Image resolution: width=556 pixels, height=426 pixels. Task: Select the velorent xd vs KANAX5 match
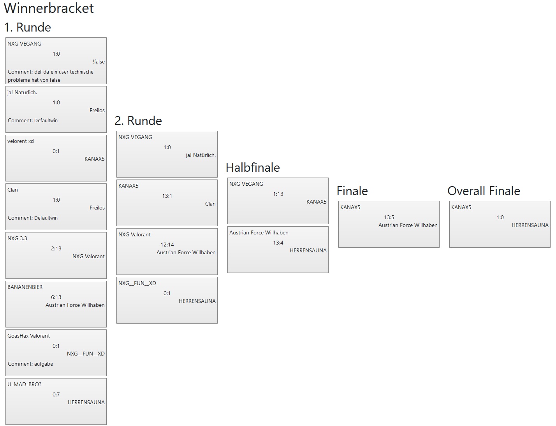[x=56, y=158]
